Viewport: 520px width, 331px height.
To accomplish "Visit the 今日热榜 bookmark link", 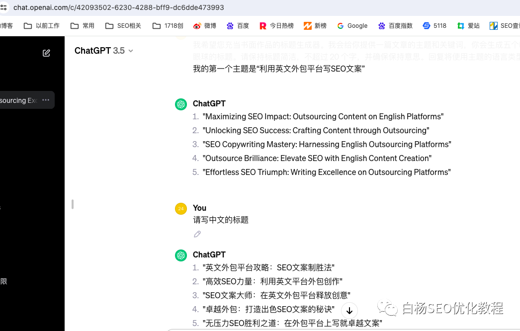I will coord(276,25).
